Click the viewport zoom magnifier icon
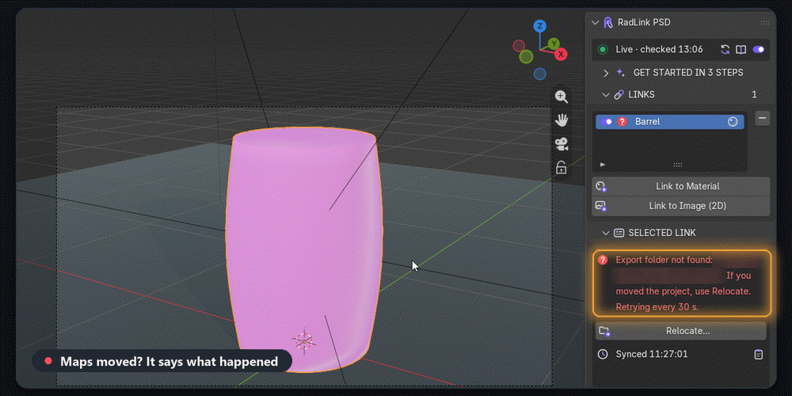792x396 pixels. [561, 97]
